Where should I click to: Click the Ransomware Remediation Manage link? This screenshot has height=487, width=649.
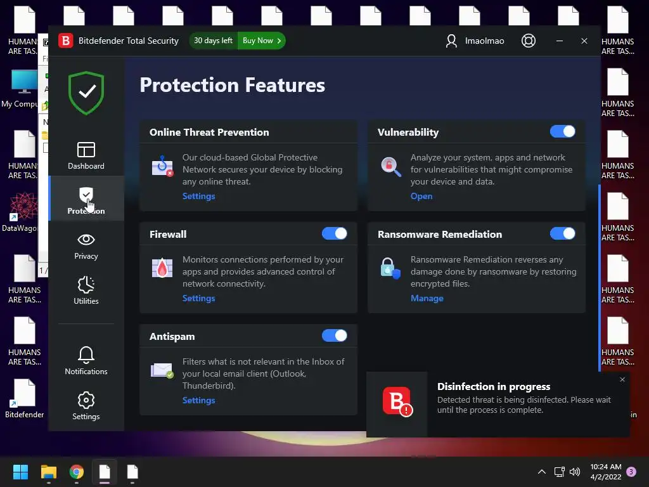[427, 298]
